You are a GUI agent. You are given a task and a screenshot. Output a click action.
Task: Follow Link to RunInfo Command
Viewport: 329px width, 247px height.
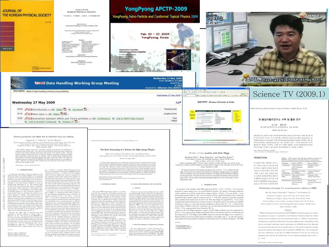point(43,122)
